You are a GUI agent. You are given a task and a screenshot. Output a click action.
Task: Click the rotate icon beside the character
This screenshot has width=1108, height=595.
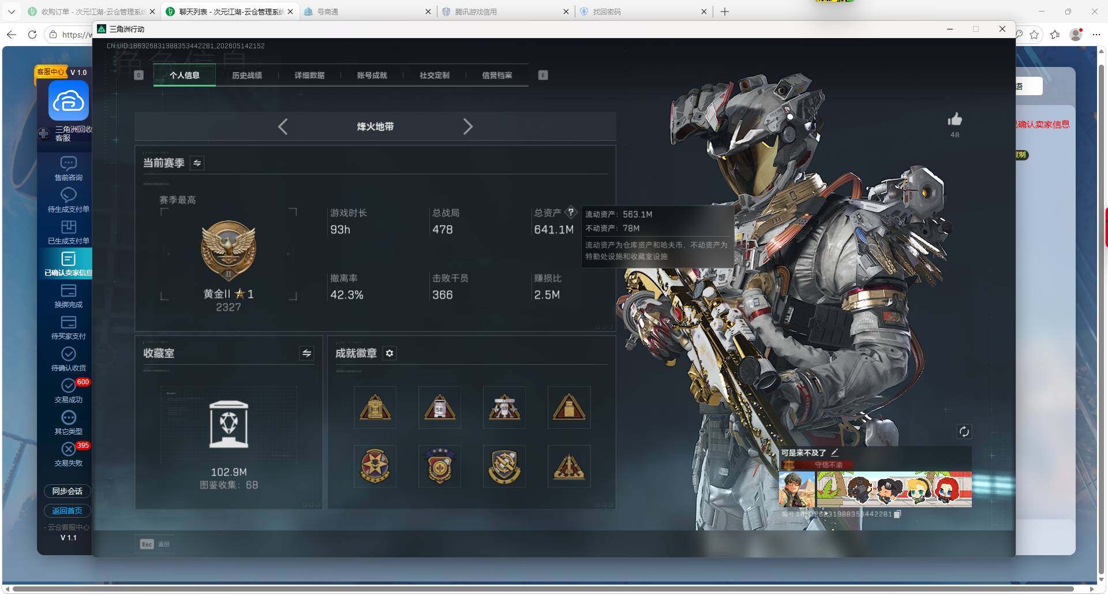point(964,432)
